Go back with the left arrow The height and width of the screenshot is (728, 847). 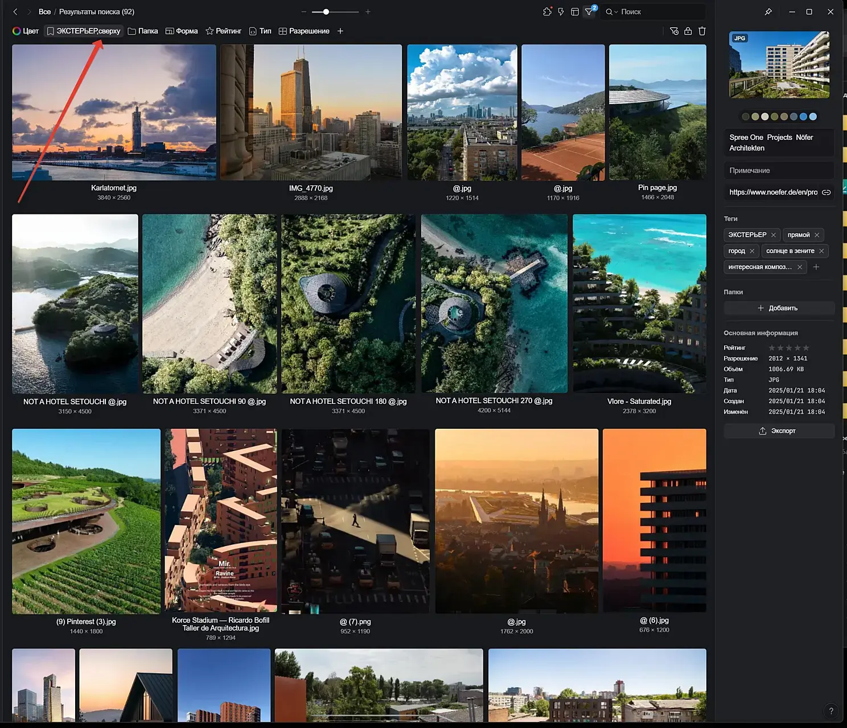click(15, 11)
